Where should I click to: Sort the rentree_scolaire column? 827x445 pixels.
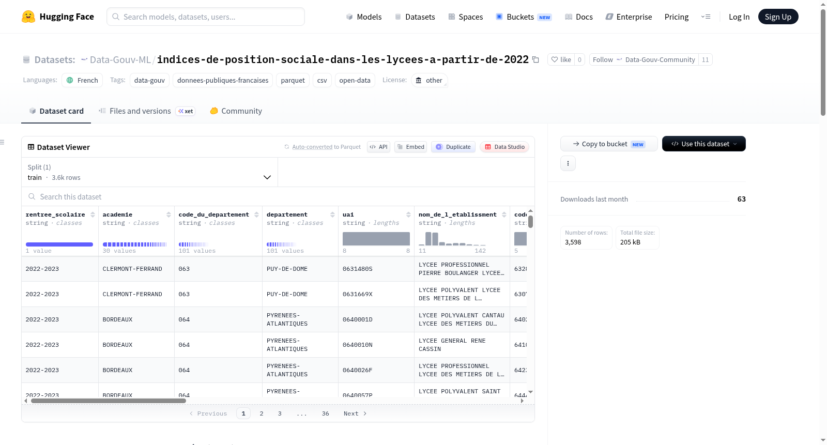coord(93,214)
